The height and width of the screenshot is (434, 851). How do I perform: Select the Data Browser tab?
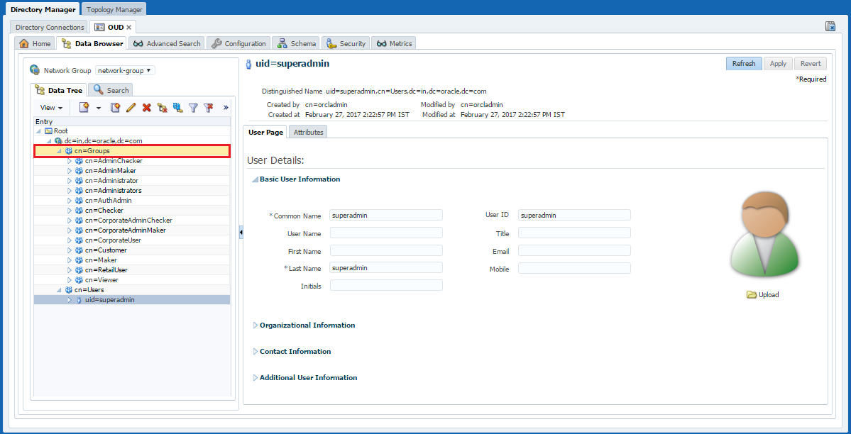click(92, 43)
